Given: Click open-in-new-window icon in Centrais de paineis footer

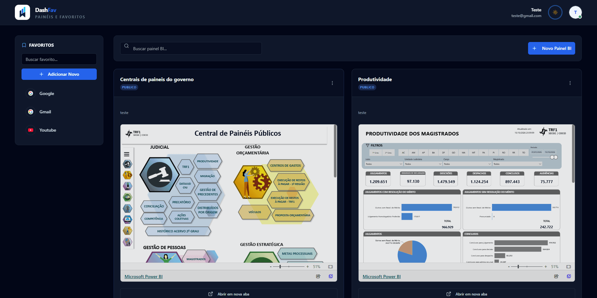Looking at the screenshot, I should (331, 276).
